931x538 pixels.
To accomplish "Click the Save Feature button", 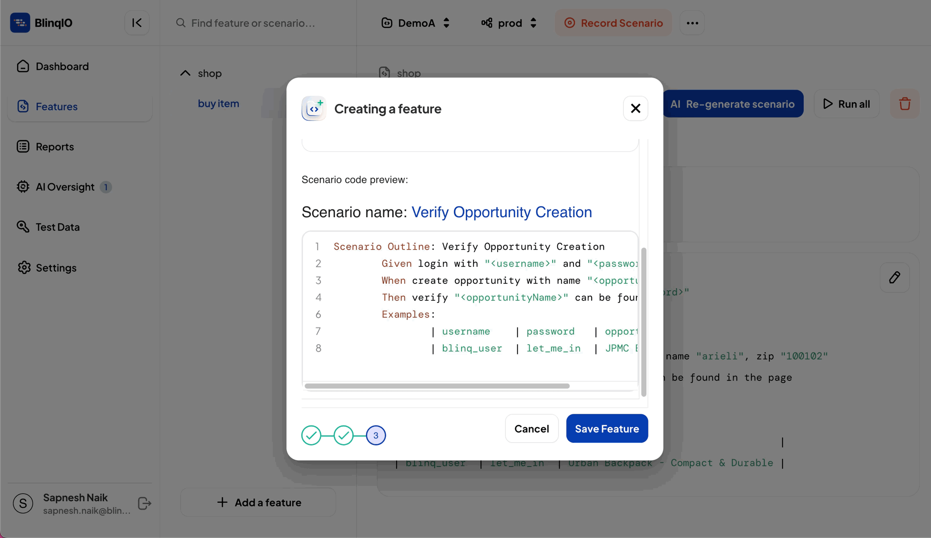I will 607,428.
